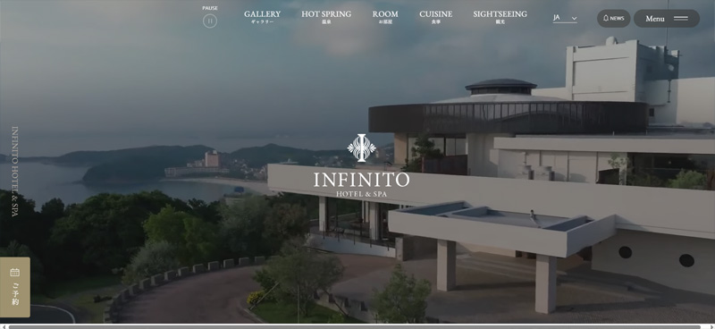Viewport: 715px width, 329px height.
Task: Open the ROOM menu item
Action: click(x=385, y=17)
